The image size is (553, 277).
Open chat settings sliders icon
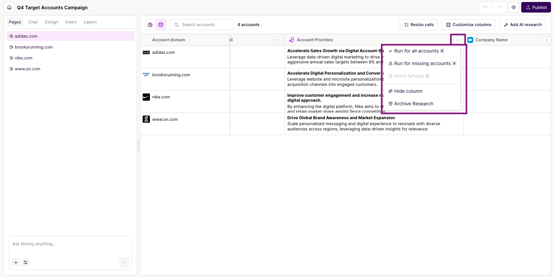(x=25, y=262)
